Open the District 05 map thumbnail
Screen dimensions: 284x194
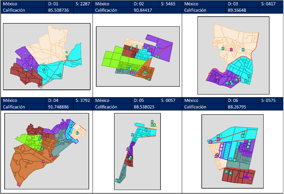137,152
